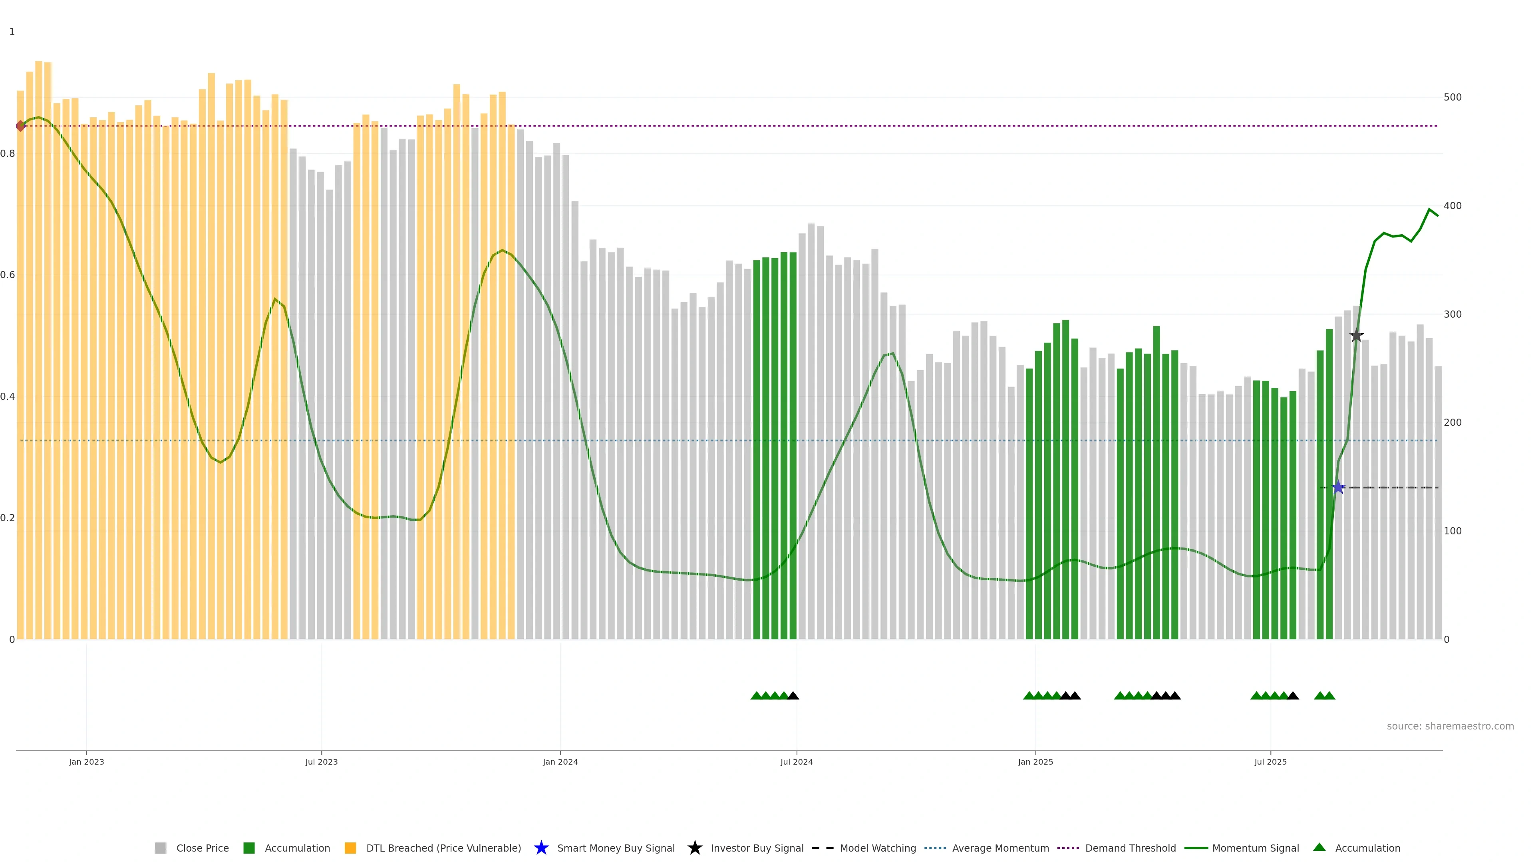Click green Accumulation square swatch in legend
This screenshot has height=862, width=1534.
(249, 848)
